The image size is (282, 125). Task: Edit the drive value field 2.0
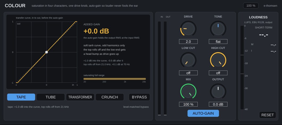tap(188, 41)
